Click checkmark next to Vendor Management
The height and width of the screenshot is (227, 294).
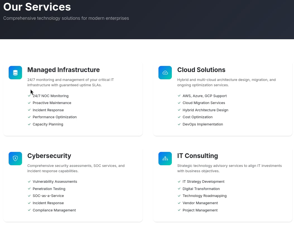click(179, 203)
